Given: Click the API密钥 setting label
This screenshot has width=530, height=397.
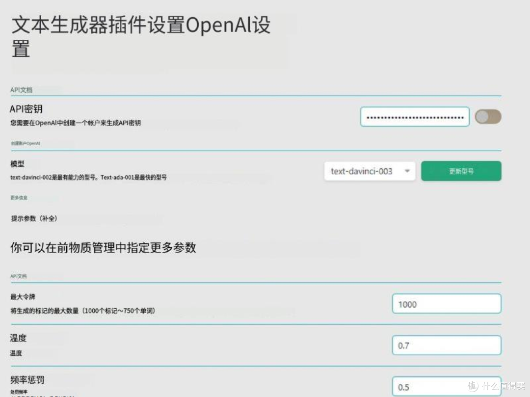Looking at the screenshot, I should click(x=26, y=109).
